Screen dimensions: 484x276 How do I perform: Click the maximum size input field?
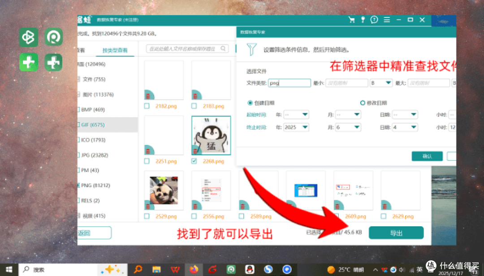429,83
